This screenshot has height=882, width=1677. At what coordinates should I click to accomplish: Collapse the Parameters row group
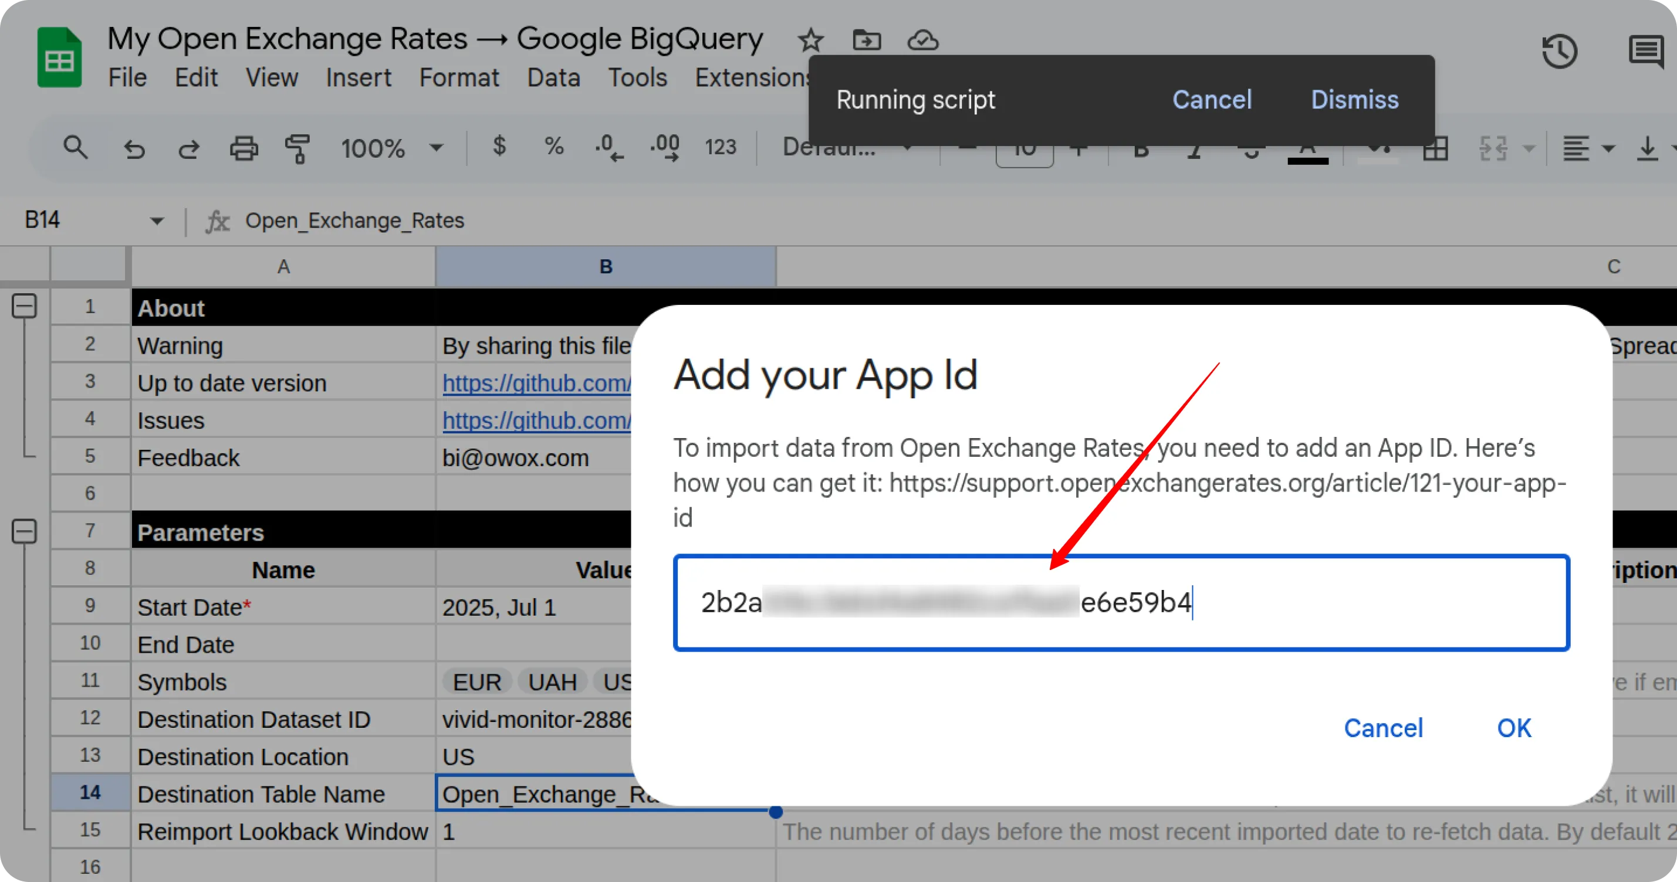coord(25,531)
